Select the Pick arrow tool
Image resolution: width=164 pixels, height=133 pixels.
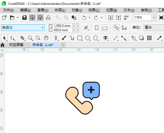[x=4, y=38]
